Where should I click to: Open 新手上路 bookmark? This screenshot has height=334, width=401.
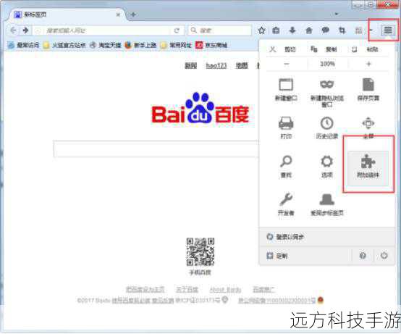coord(140,46)
